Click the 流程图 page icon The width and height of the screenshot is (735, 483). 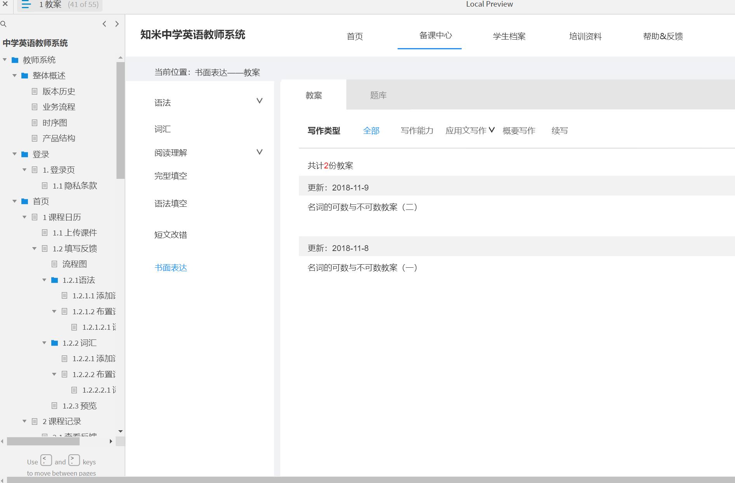[x=55, y=264]
